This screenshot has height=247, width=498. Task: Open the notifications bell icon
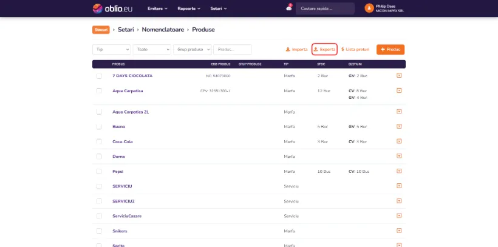pyautogui.click(x=288, y=8)
